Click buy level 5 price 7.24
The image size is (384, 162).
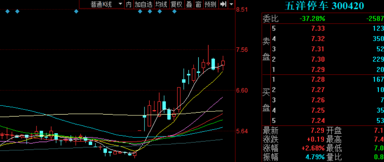click(x=318, y=120)
